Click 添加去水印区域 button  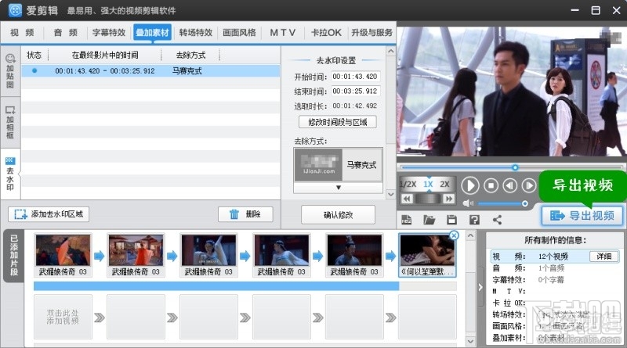[x=49, y=214]
